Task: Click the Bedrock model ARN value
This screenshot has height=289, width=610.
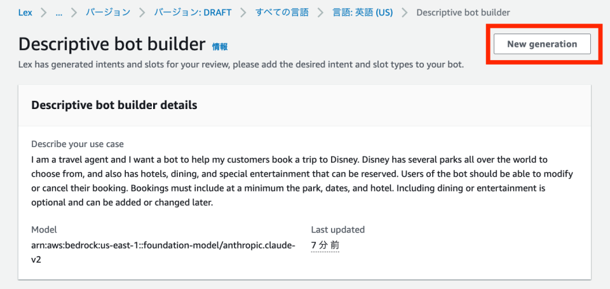Action: [x=163, y=245]
